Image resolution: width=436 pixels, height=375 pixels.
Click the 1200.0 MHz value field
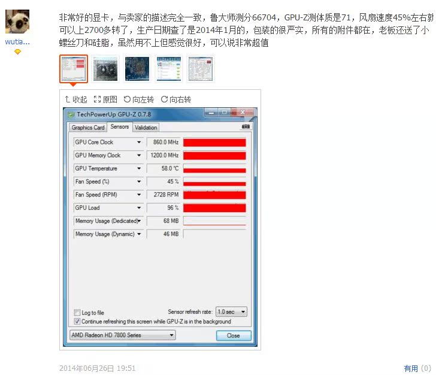coord(163,155)
